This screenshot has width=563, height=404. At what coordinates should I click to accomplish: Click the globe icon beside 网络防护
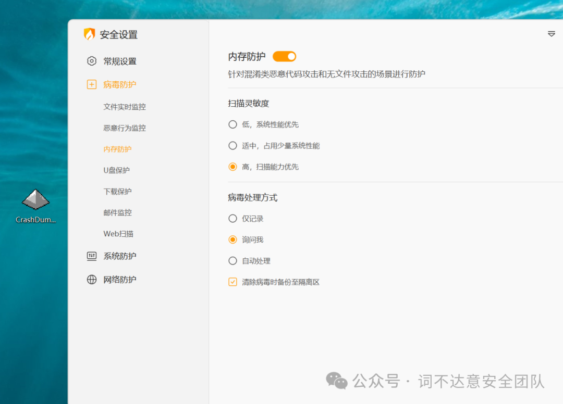pos(92,279)
